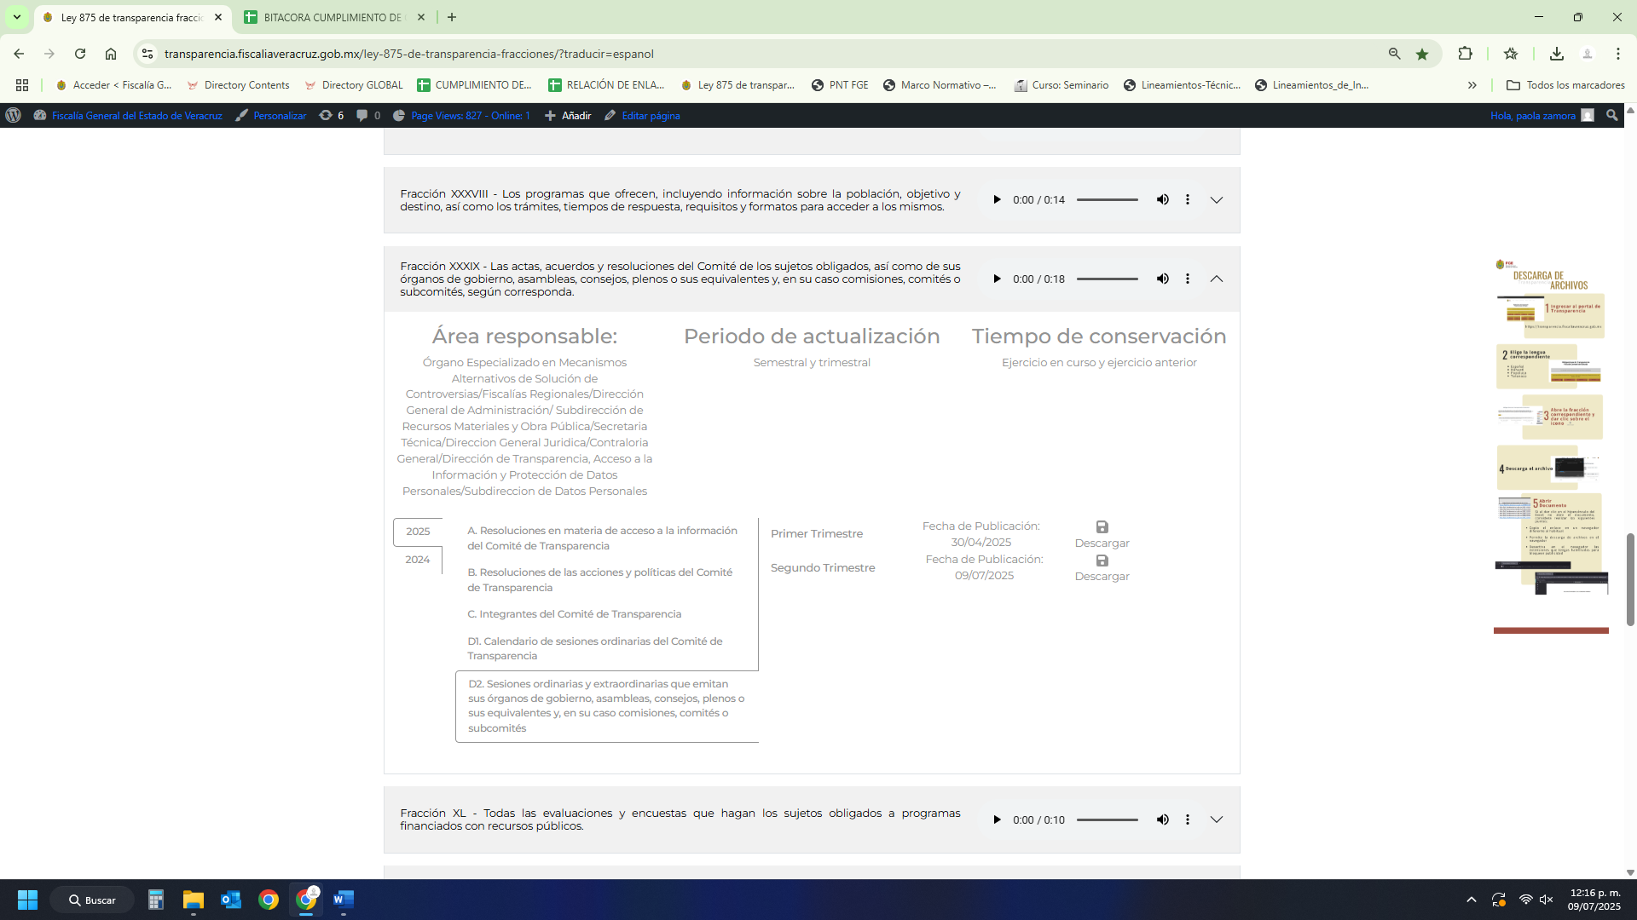Mute audio of Fracción XL

point(1162,819)
